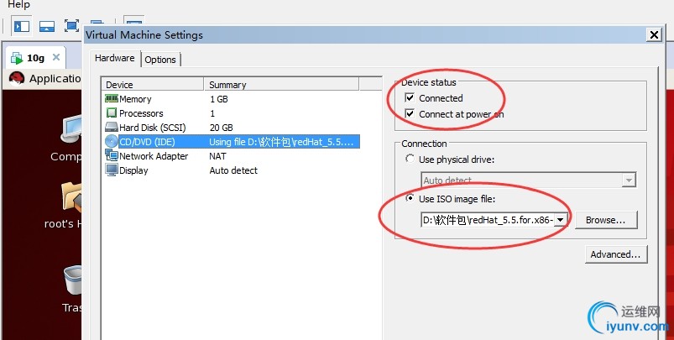The height and width of the screenshot is (340, 674).
Task: Select Use ISO image file option
Action: tap(410, 199)
